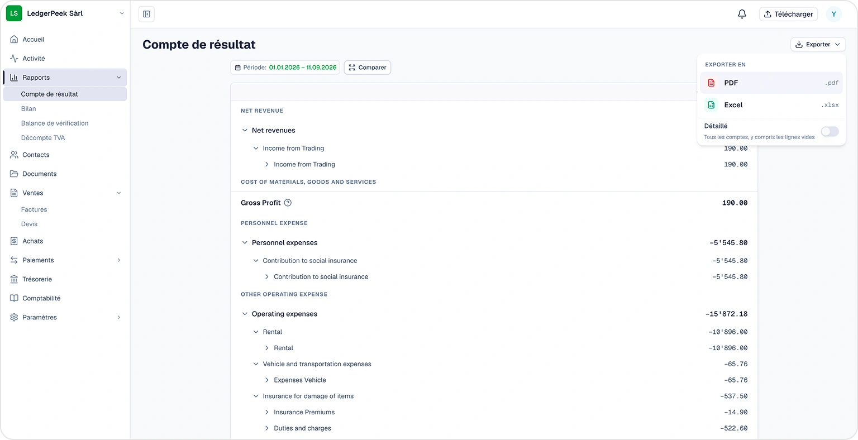The image size is (858, 440).
Task: Click the Trésorerie bank icon
Action: [14, 279]
